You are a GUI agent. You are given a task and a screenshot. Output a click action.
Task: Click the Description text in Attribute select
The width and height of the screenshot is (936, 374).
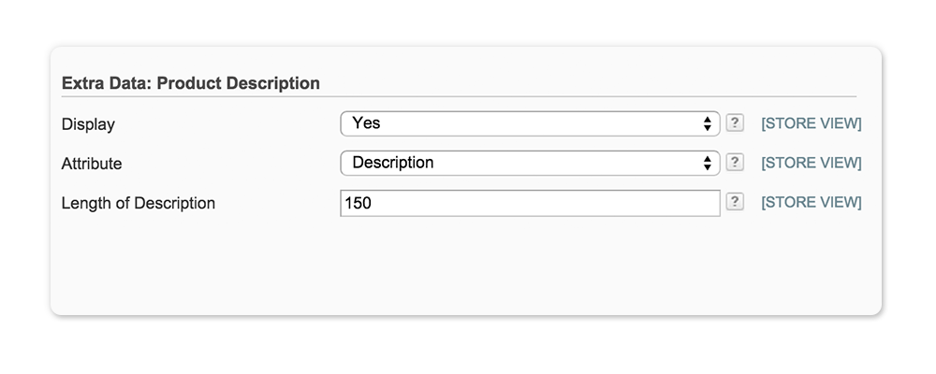tap(393, 163)
